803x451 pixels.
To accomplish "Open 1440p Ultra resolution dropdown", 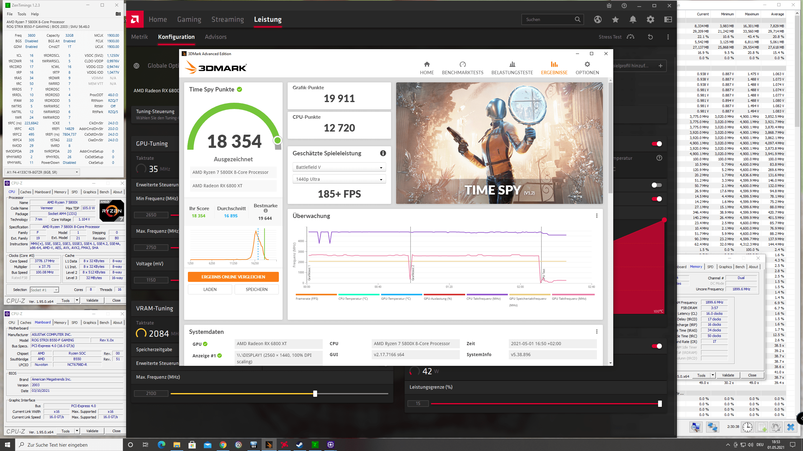I will click(339, 179).
